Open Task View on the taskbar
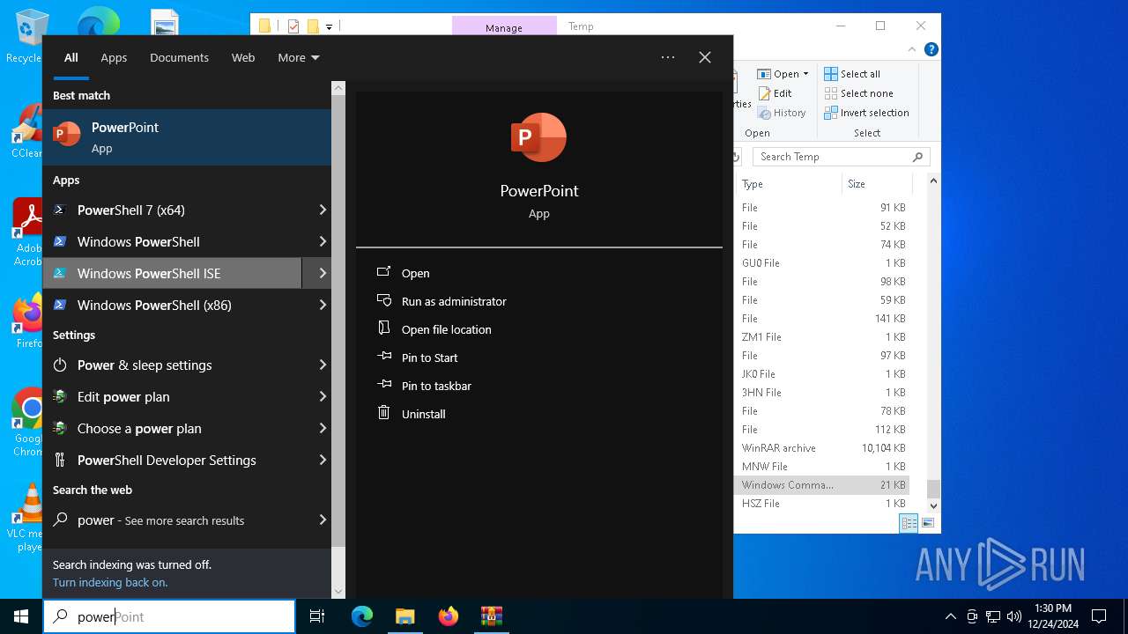Viewport: 1128px width, 634px height. pyautogui.click(x=317, y=616)
